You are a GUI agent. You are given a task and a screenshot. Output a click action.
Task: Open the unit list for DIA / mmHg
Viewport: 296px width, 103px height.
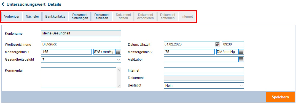coord(241,52)
